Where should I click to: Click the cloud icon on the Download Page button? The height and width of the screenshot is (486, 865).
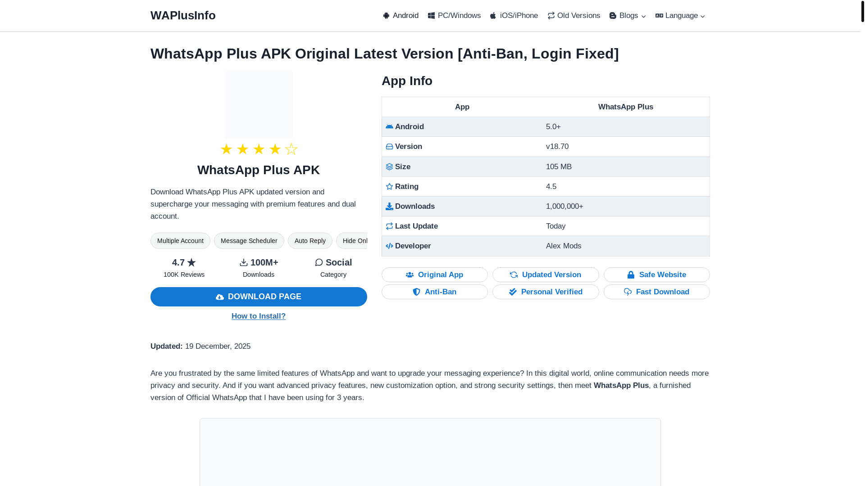220,297
